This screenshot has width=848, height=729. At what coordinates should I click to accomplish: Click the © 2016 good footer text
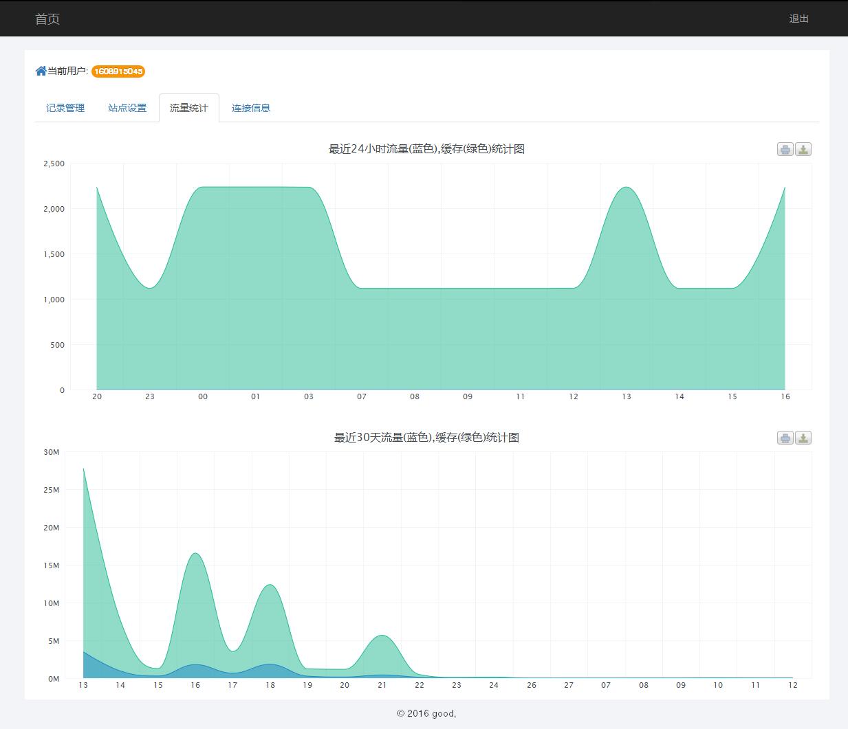(426, 713)
